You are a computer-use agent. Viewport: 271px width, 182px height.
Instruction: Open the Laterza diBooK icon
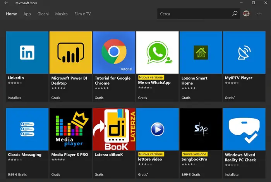pos(114,129)
